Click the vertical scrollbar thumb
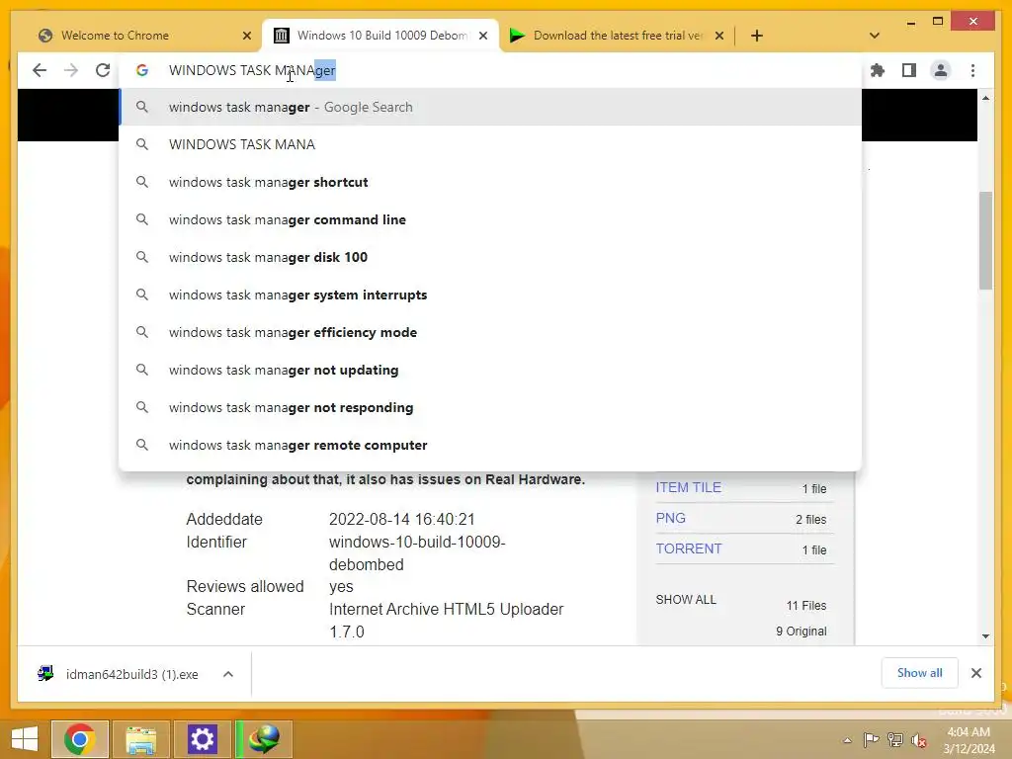Screen dimensions: 1012x759 (x=985, y=241)
